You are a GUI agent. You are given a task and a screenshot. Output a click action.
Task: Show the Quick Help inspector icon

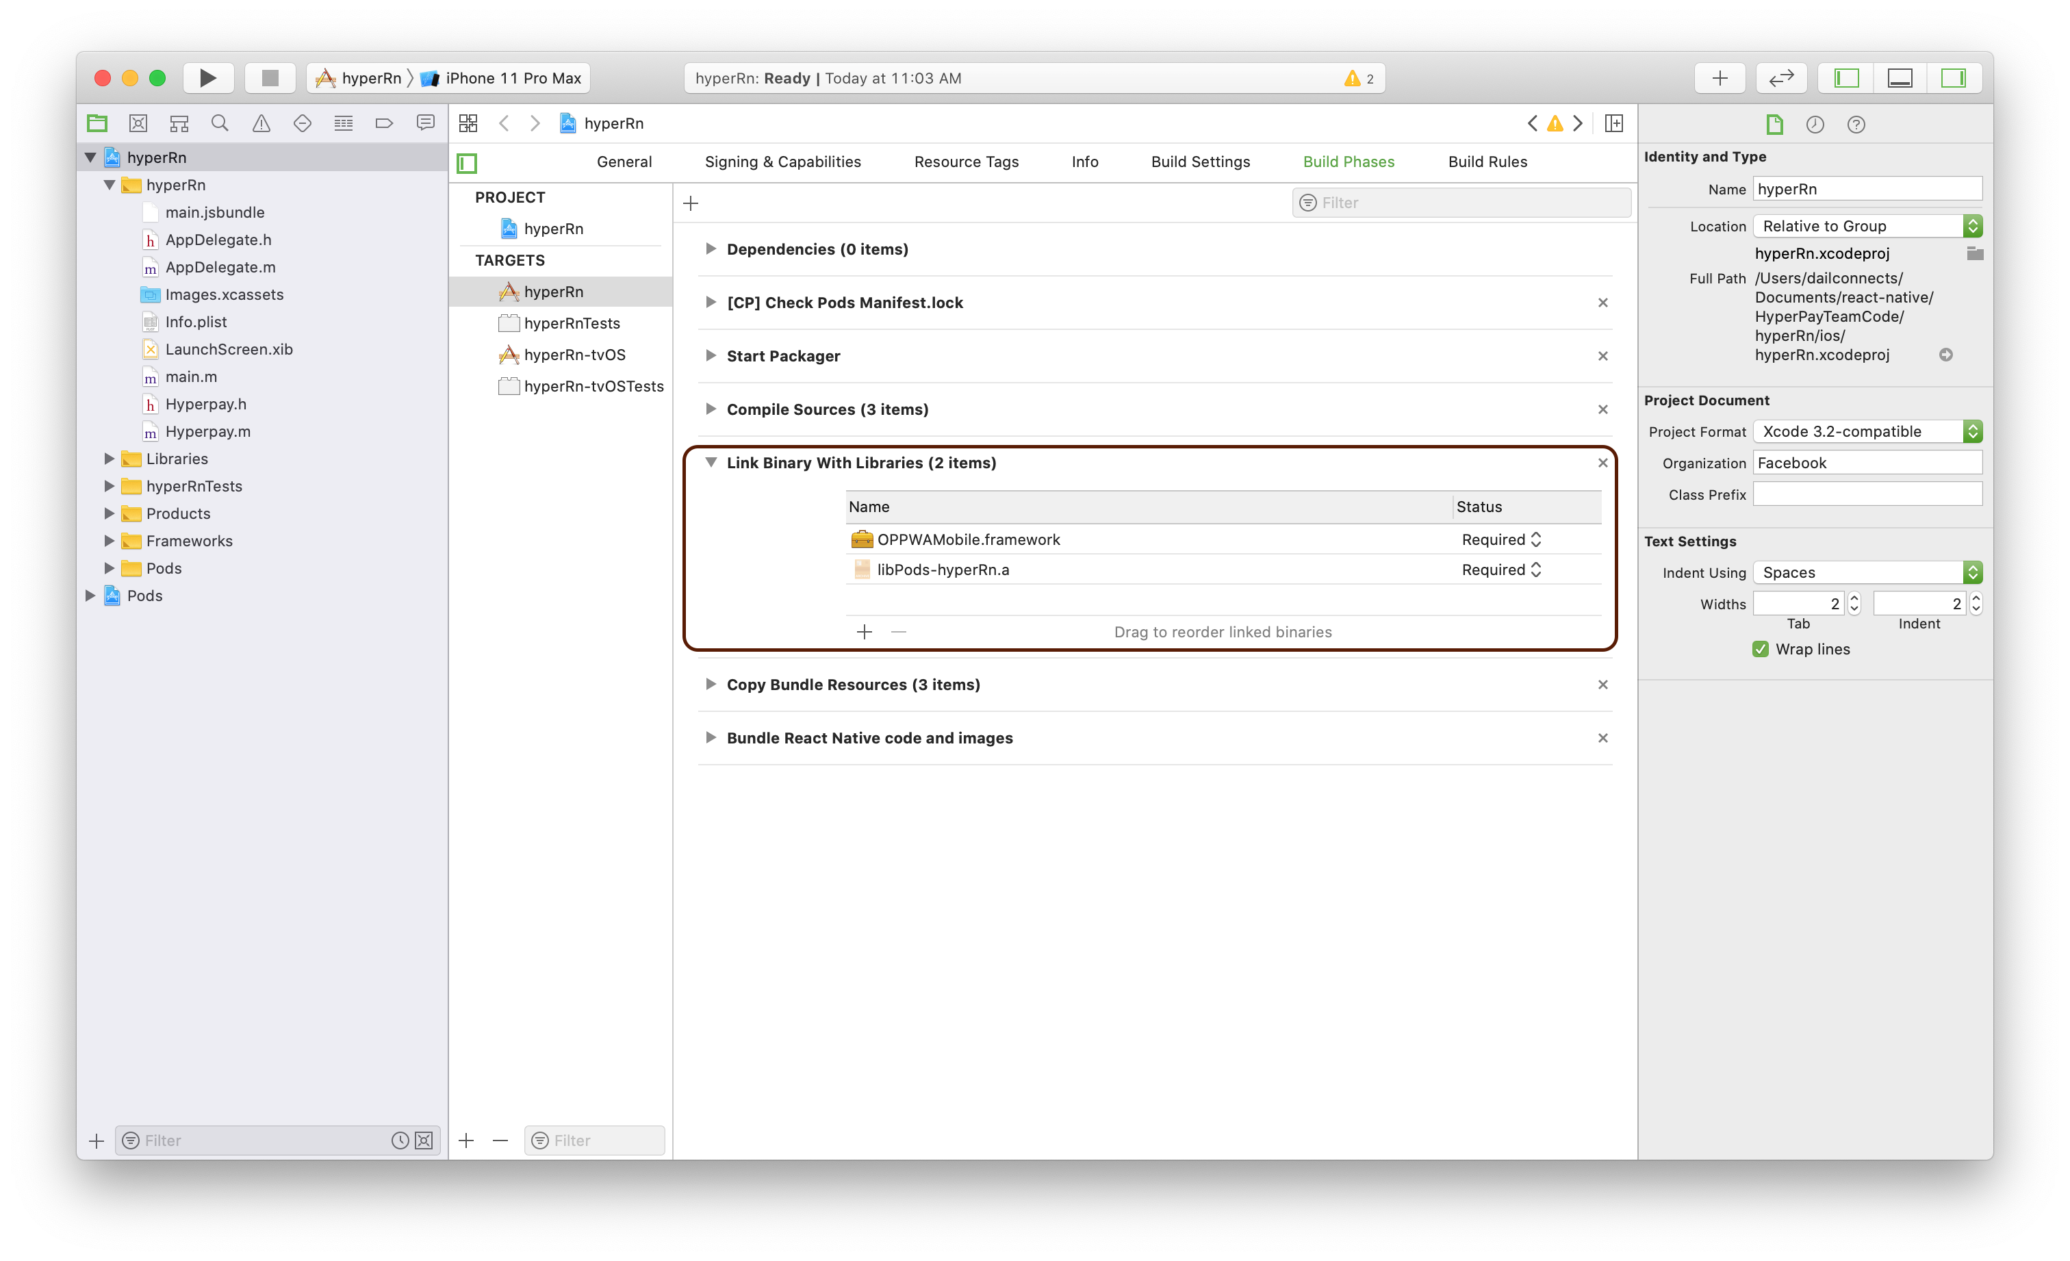coord(1856,125)
